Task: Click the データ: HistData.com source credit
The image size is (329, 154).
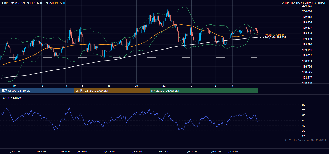Action: click(x=305, y=140)
